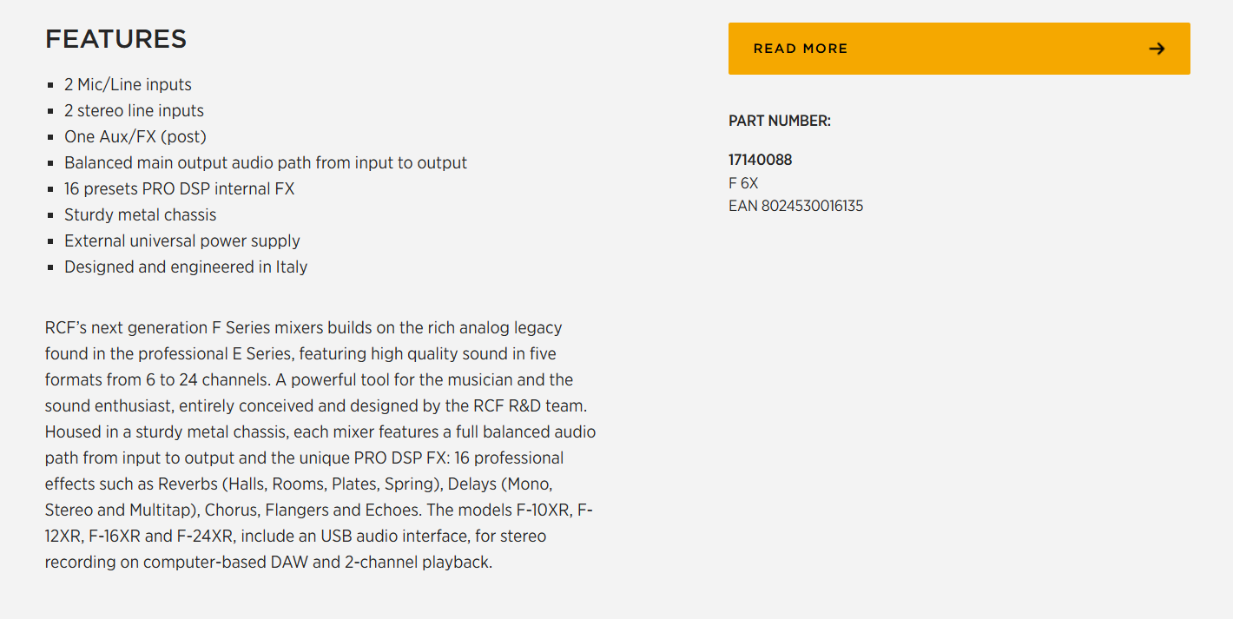1233x619 pixels.
Task: Click the "2 Mic/Line inputs" feature item
Action: [128, 85]
